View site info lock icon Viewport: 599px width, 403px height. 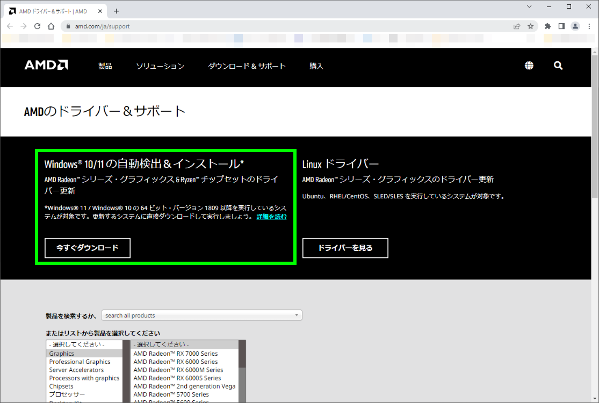[x=68, y=26]
